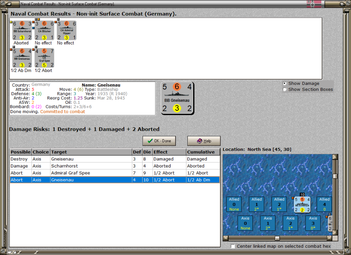Select the Damage Scharnhorst row
The width and height of the screenshot is (351, 255).
tap(115, 166)
